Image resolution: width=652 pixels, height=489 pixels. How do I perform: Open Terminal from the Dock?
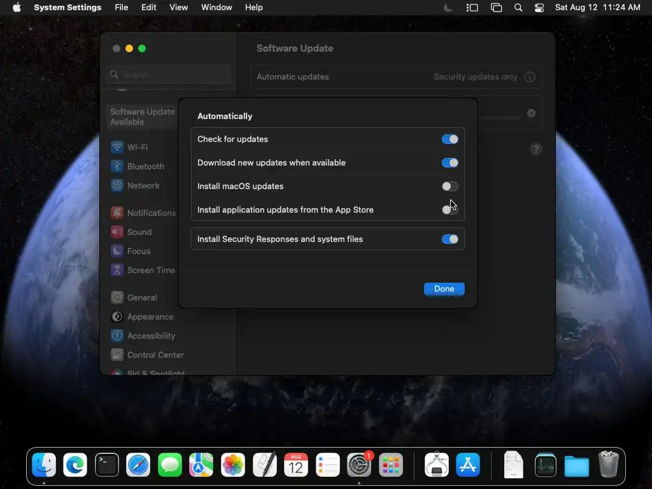click(x=107, y=464)
